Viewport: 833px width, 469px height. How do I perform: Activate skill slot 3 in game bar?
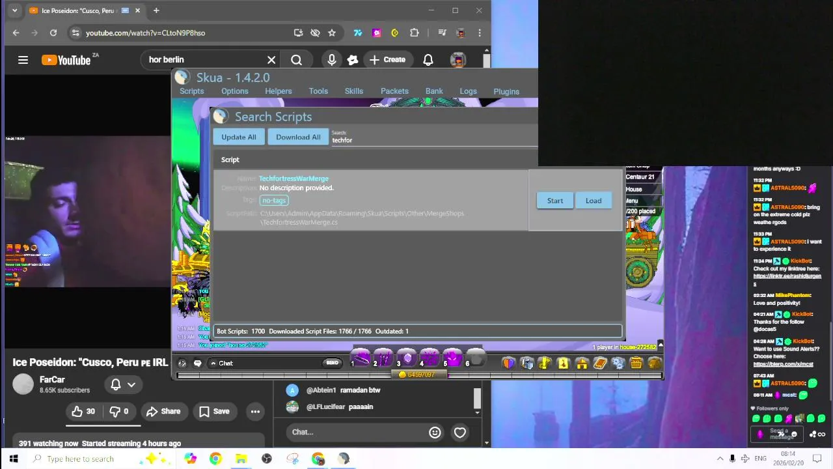coord(407,358)
